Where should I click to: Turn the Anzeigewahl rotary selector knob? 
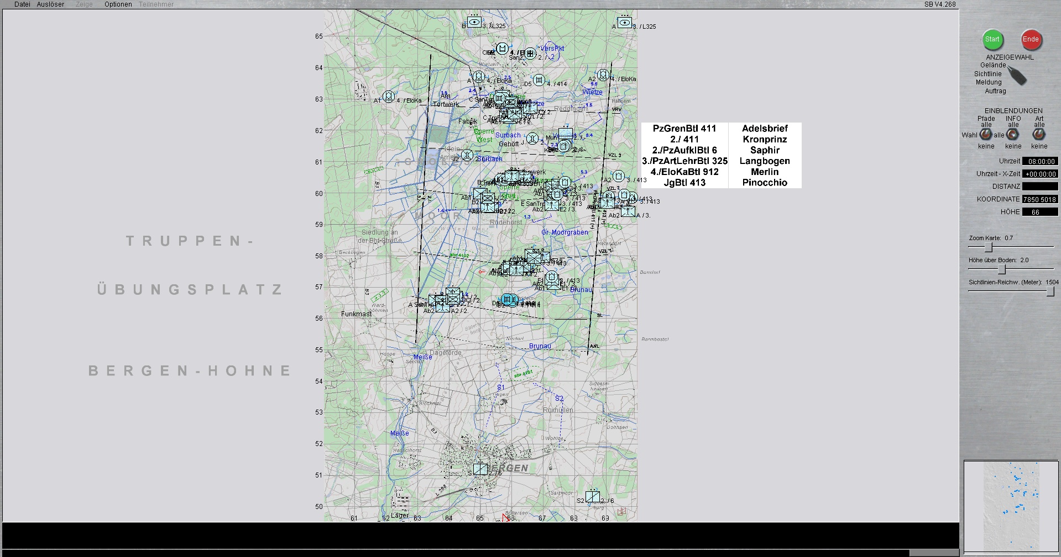[1016, 76]
